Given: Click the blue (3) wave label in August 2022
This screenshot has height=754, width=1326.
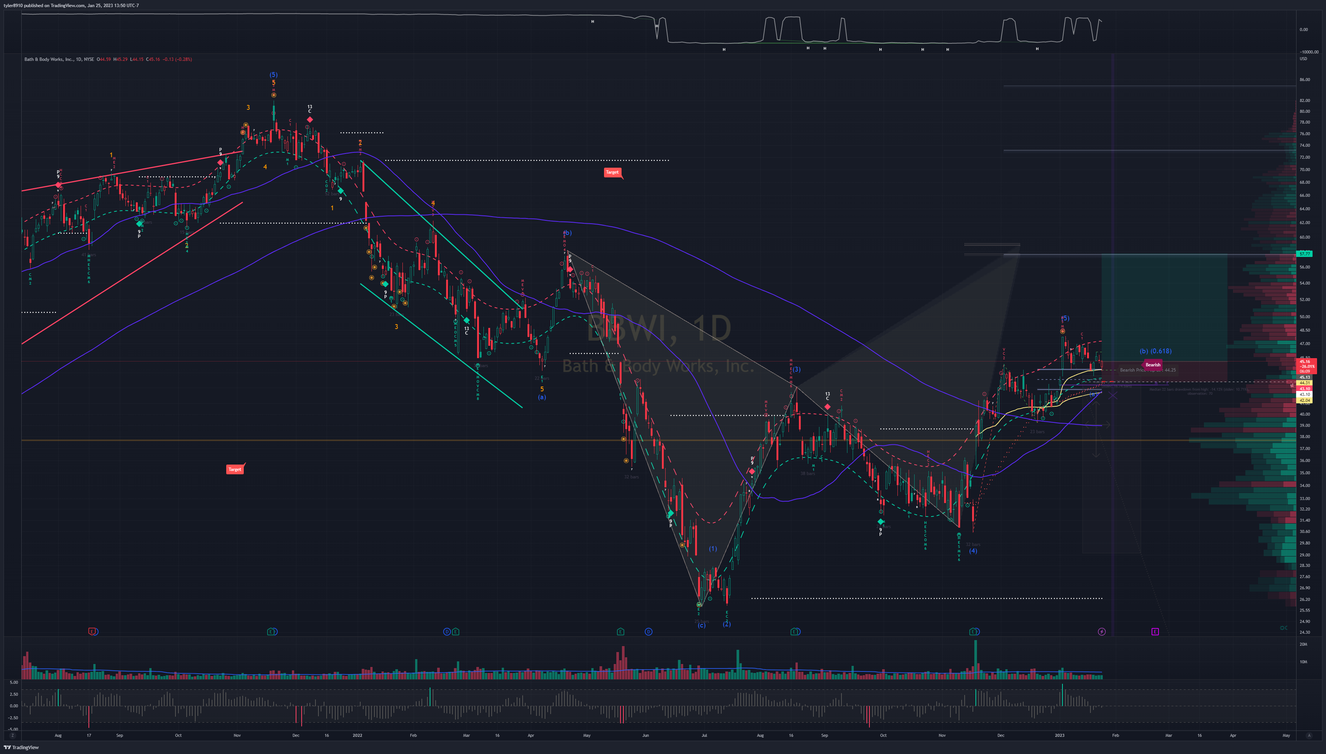Looking at the screenshot, I should coord(797,369).
